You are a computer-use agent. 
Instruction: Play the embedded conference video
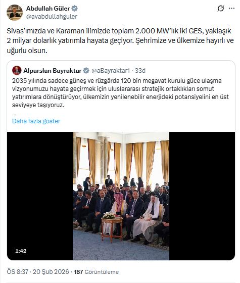point(121,196)
